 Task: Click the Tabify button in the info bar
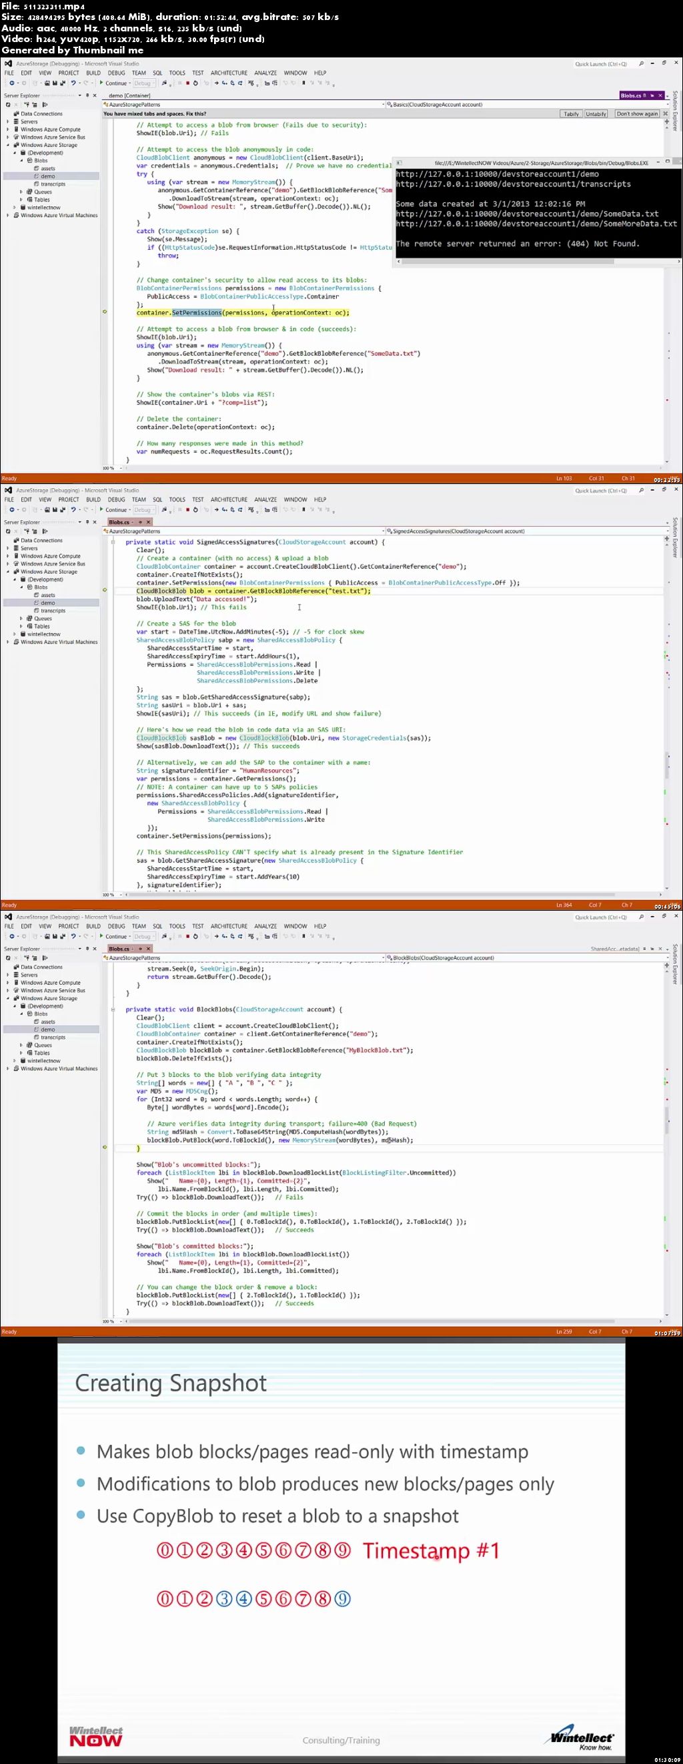(x=572, y=114)
